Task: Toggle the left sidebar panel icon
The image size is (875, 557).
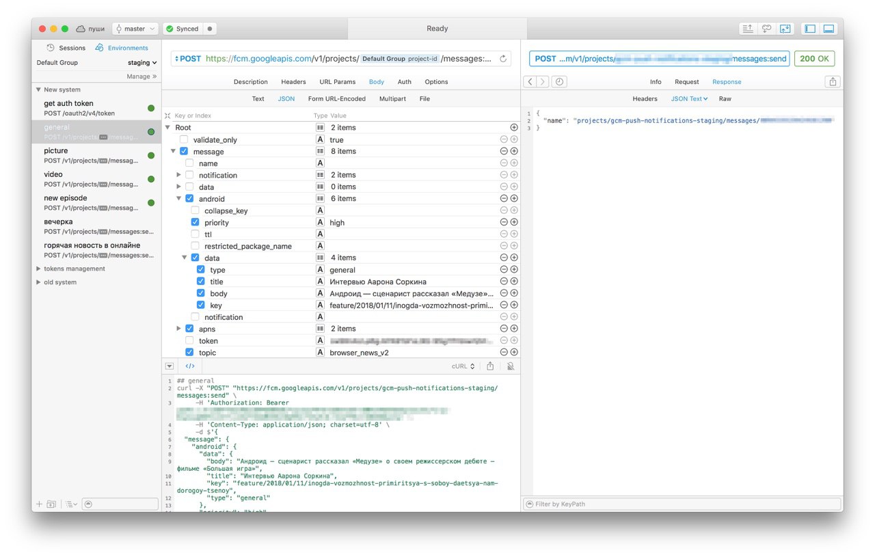Action: 810,29
